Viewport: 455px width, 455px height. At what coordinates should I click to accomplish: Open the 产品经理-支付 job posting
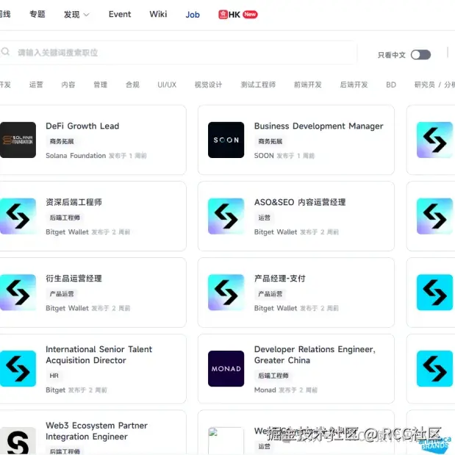[280, 279]
